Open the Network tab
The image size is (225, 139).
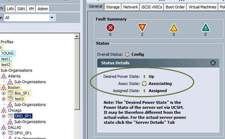[130, 7]
